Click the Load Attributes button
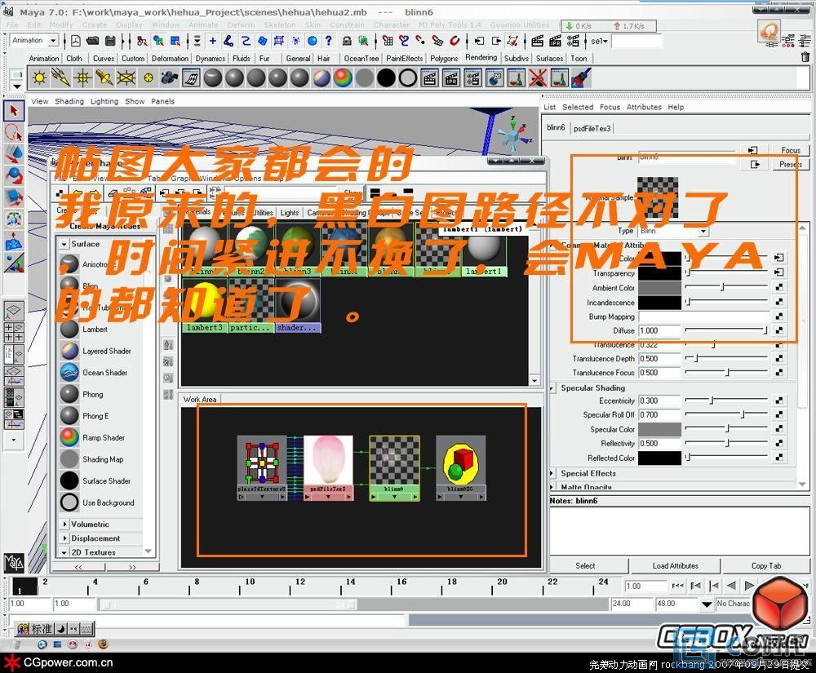 coord(675,566)
